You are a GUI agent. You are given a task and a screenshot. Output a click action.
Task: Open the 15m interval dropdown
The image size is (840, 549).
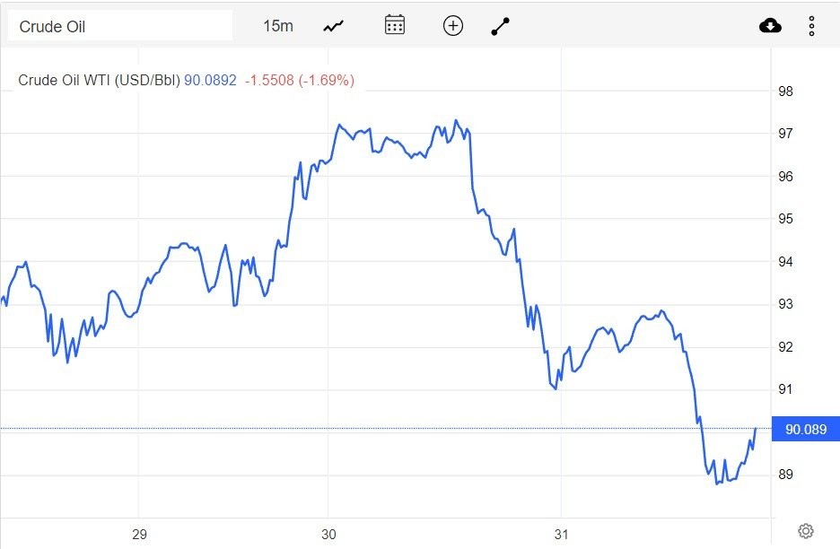[x=277, y=26]
